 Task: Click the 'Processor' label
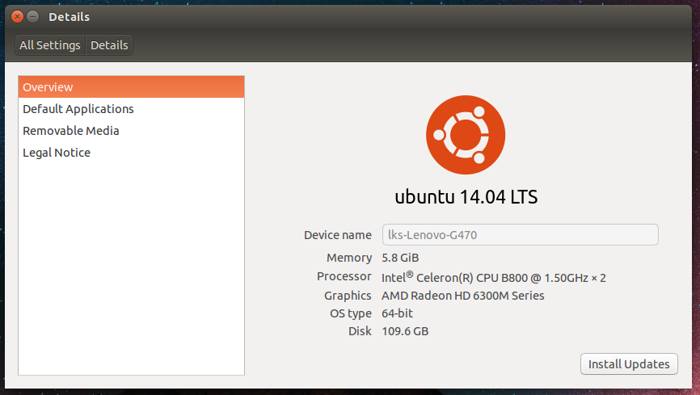344,276
